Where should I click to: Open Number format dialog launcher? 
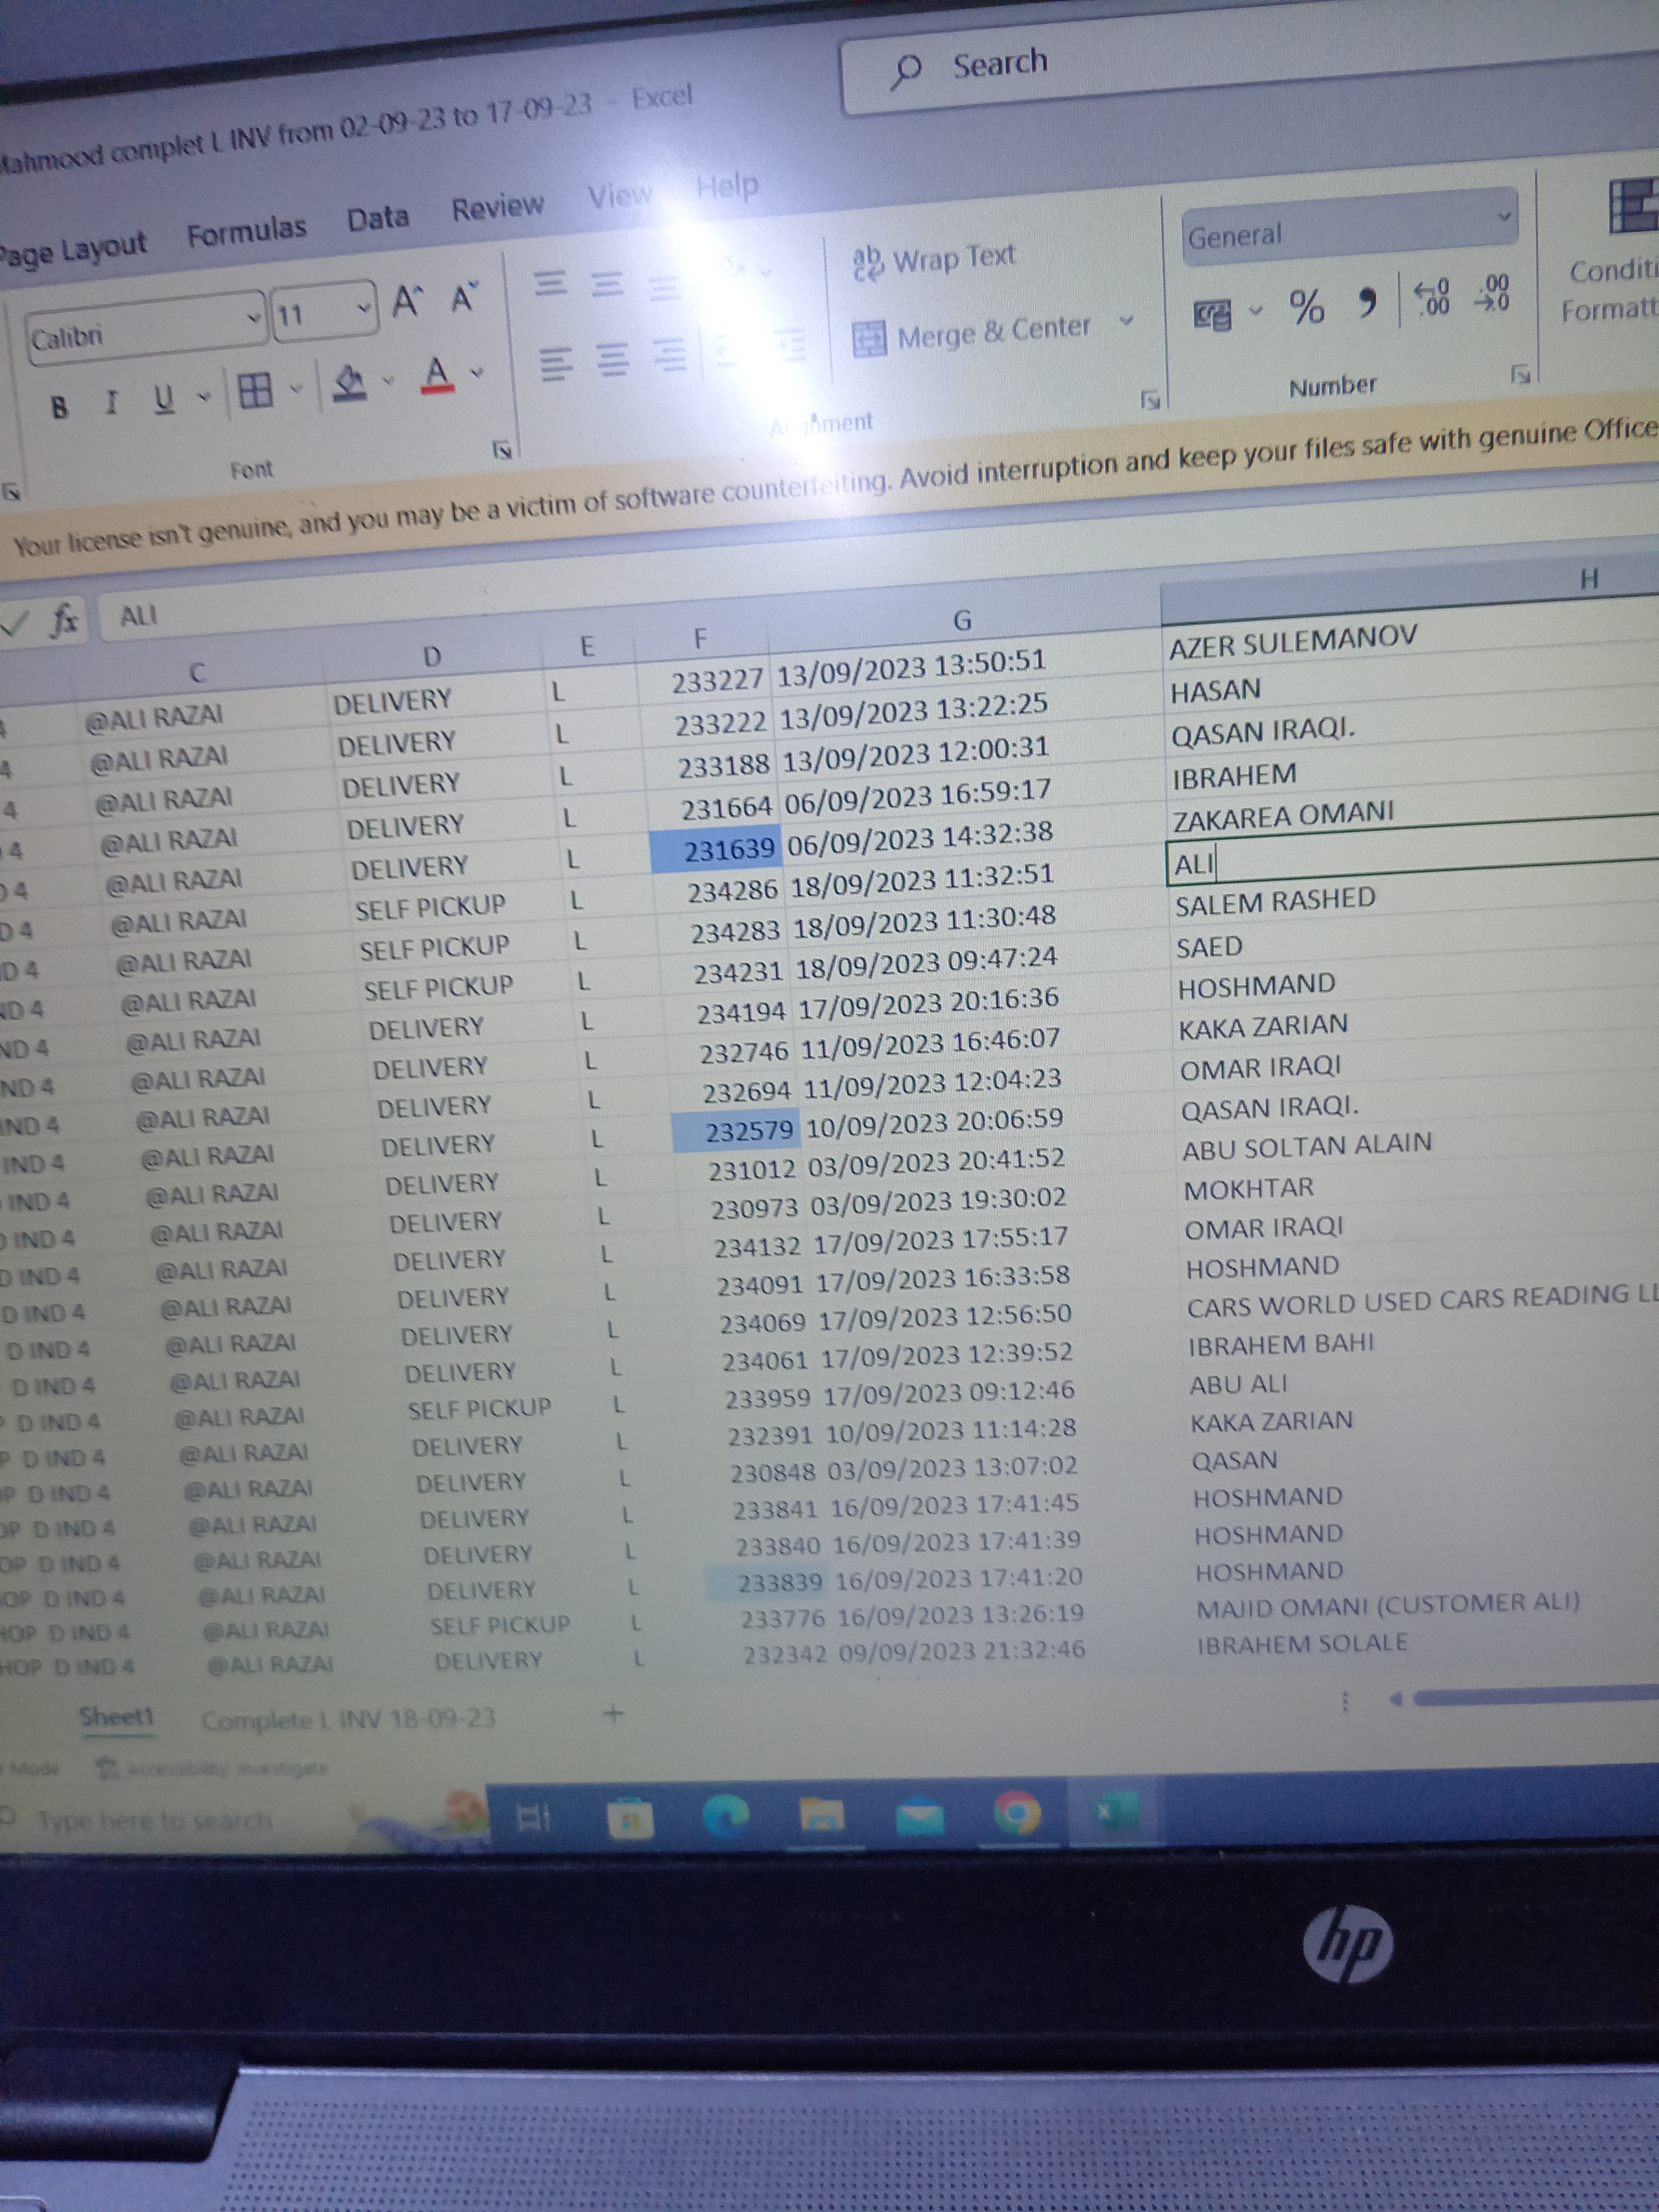coord(1520,375)
